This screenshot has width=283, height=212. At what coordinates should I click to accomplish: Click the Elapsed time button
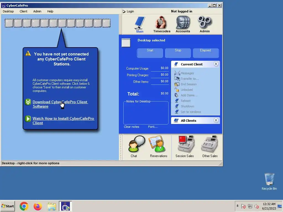pos(206,53)
